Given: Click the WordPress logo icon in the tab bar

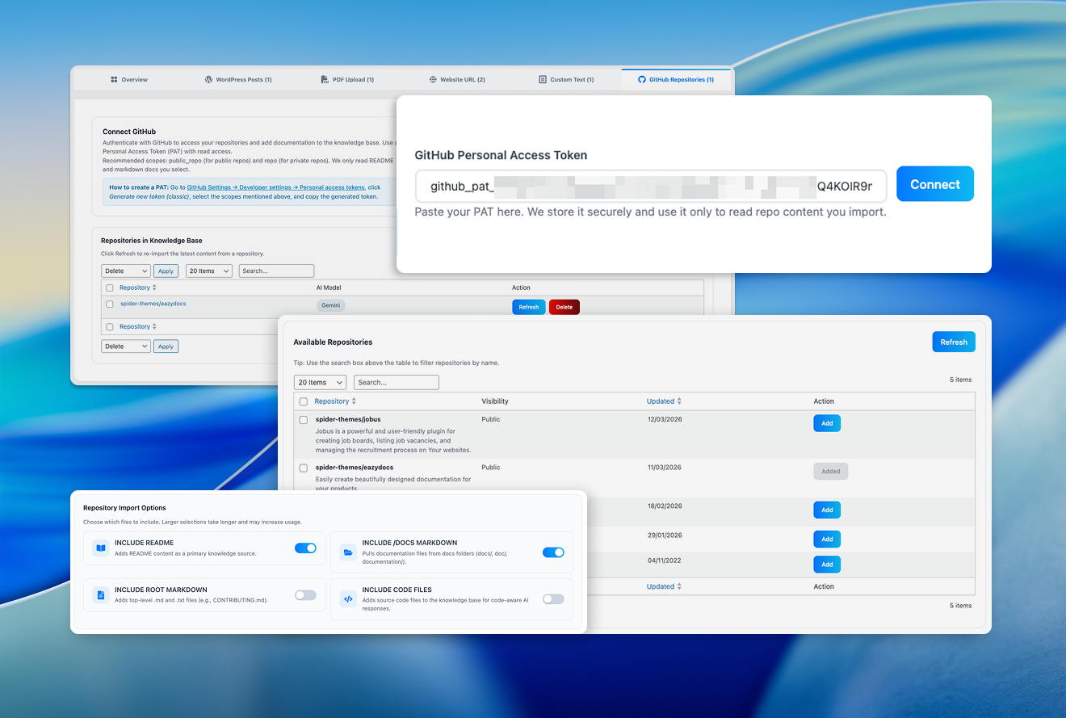Looking at the screenshot, I should (x=208, y=80).
